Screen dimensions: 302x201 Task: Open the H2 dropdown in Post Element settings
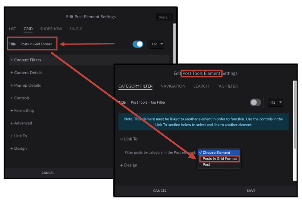pyautogui.click(x=157, y=44)
